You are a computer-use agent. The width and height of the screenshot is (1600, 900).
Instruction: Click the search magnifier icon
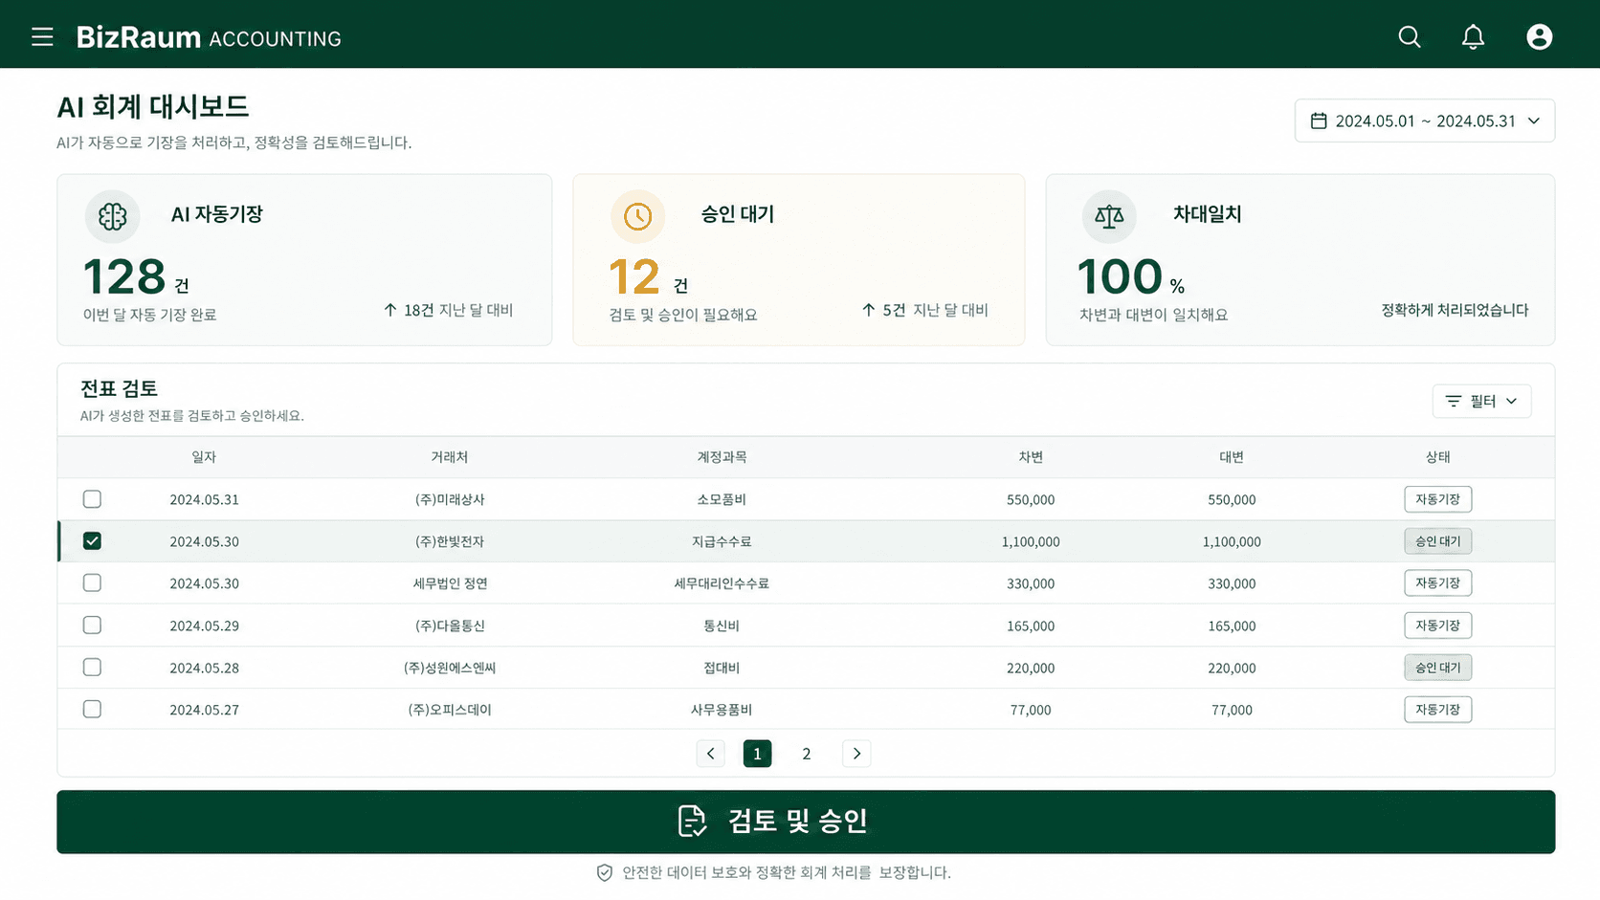coord(1409,37)
